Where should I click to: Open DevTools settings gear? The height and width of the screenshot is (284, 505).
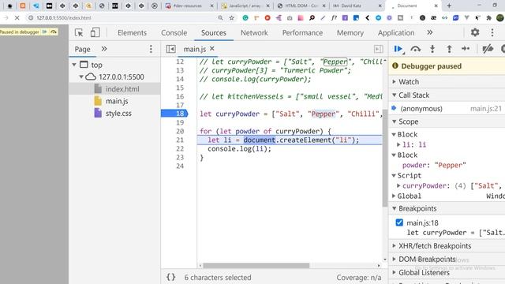tap(475, 32)
